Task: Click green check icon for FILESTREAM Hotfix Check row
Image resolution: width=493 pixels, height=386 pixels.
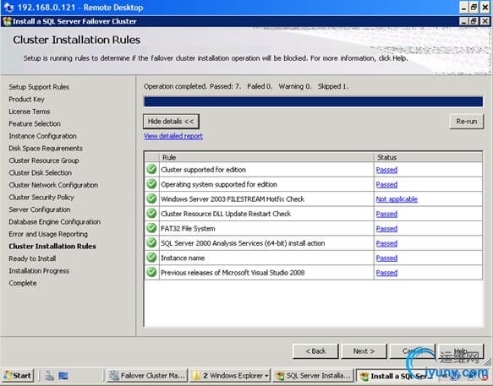Action: tap(151, 198)
